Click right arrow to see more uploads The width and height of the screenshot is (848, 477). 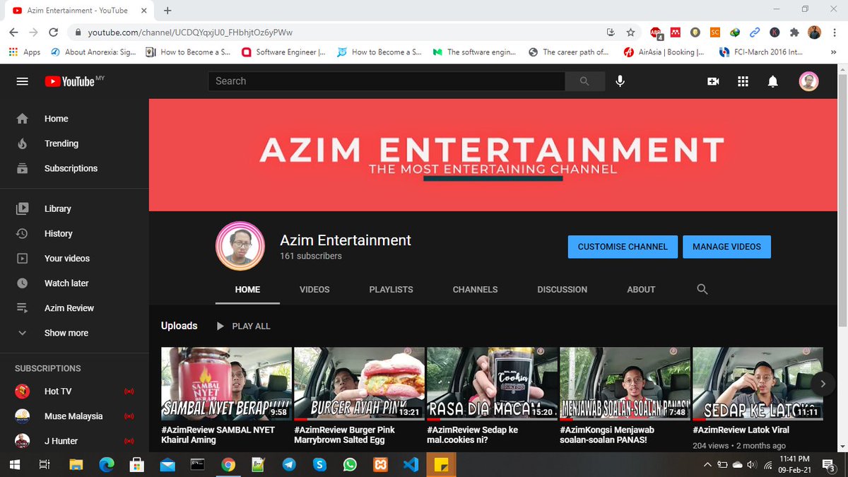pos(823,383)
